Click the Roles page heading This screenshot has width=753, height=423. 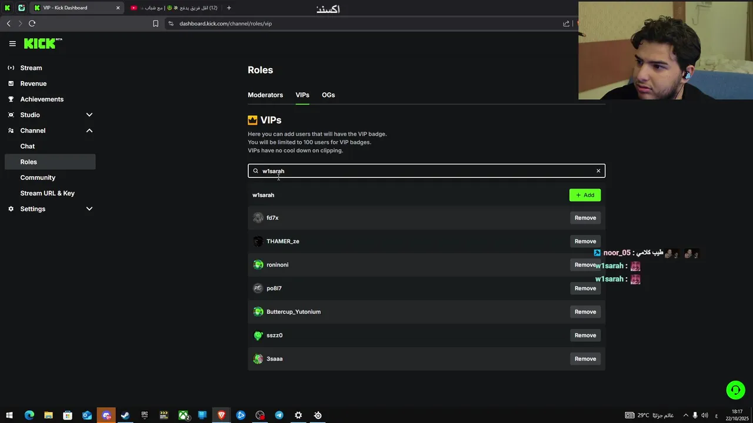260,70
